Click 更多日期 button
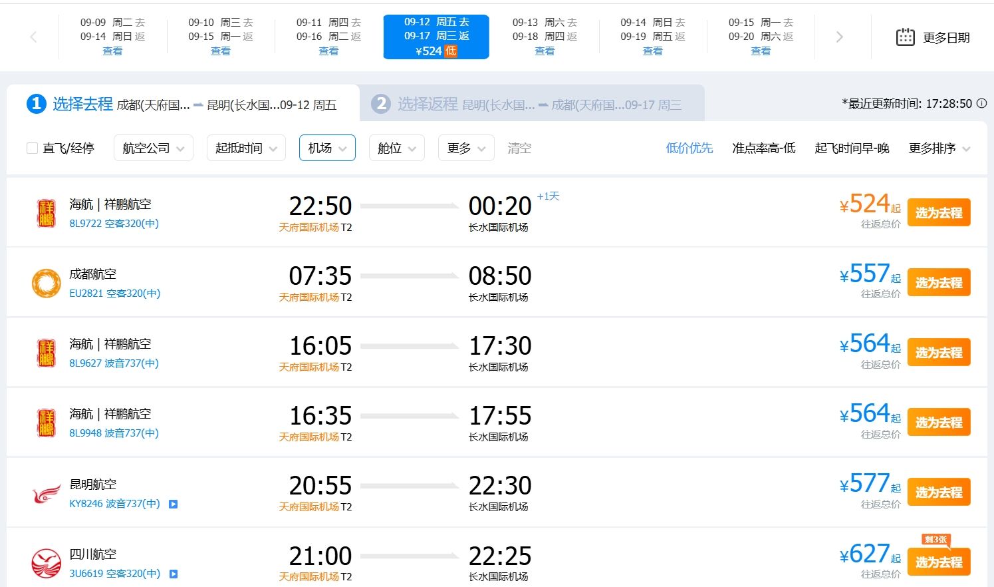The width and height of the screenshot is (994, 587). tap(933, 37)
